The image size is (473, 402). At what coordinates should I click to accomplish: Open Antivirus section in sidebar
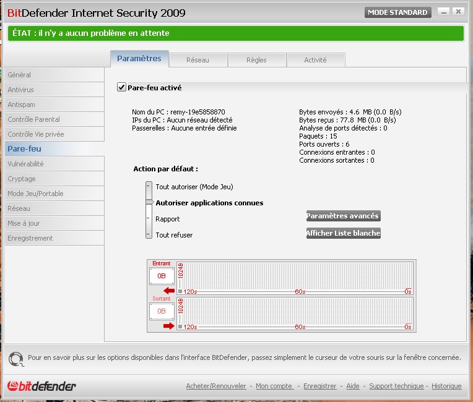(54, 90)
